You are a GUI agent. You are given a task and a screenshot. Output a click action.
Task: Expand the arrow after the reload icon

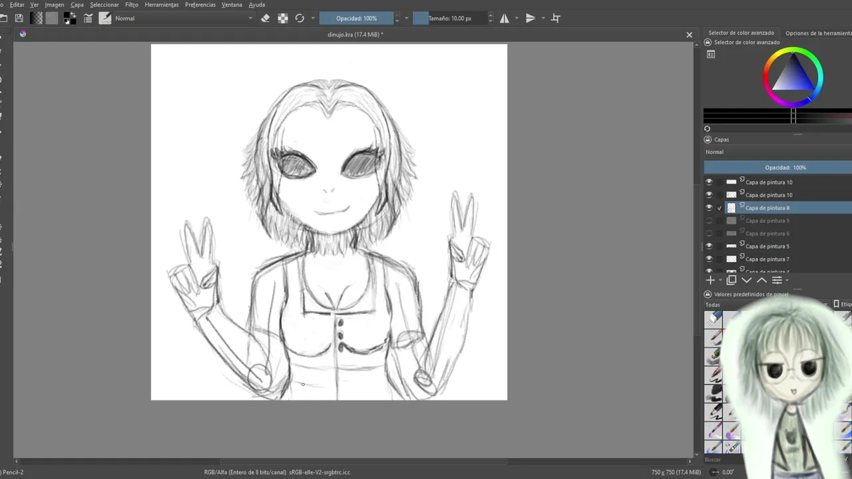312,19
